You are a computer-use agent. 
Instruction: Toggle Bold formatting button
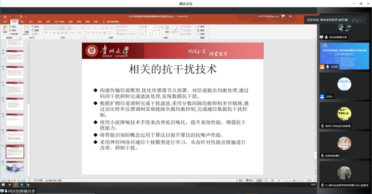(46, 33)
